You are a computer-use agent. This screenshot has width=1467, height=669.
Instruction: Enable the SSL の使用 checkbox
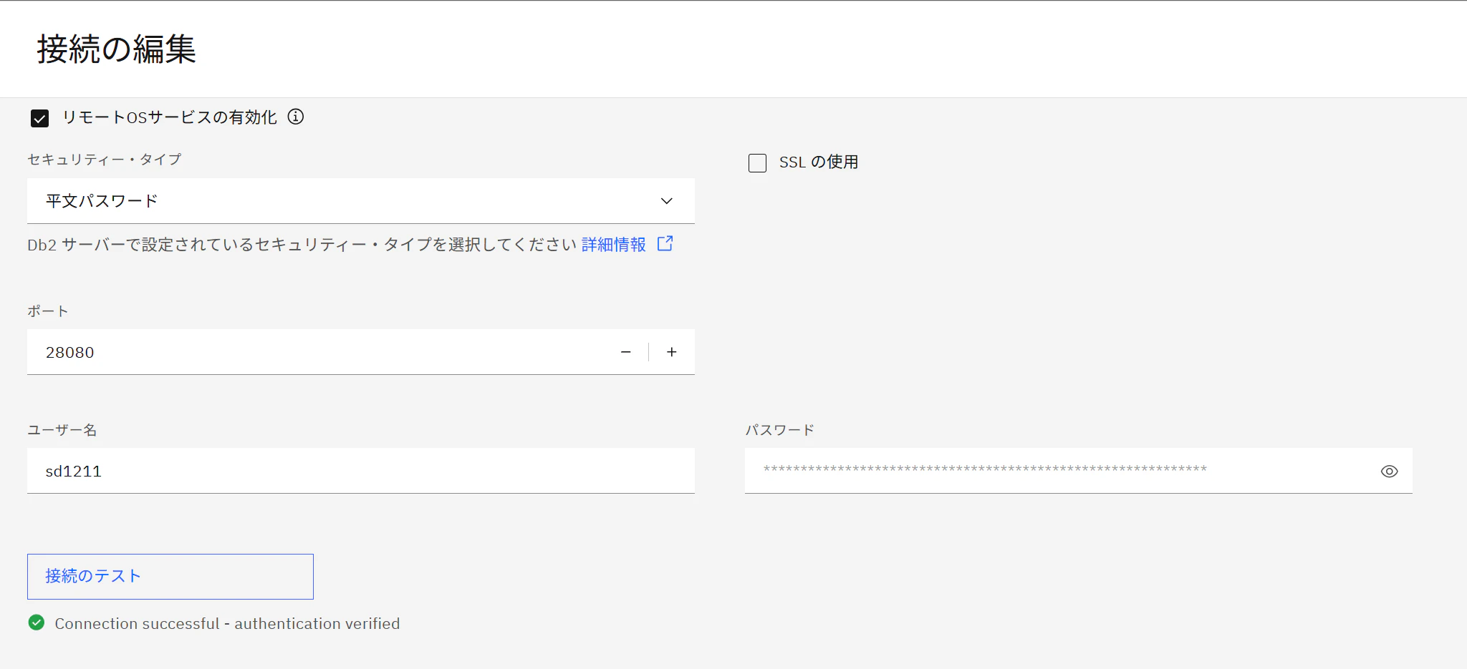click(x=757, y=163)
